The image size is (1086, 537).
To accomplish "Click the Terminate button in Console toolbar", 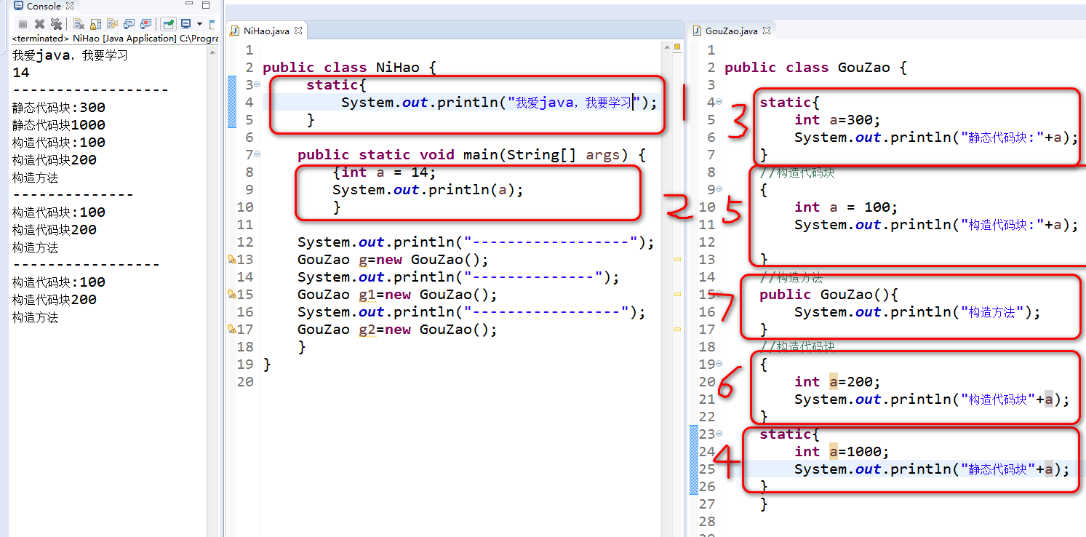I will pos(23,24).
